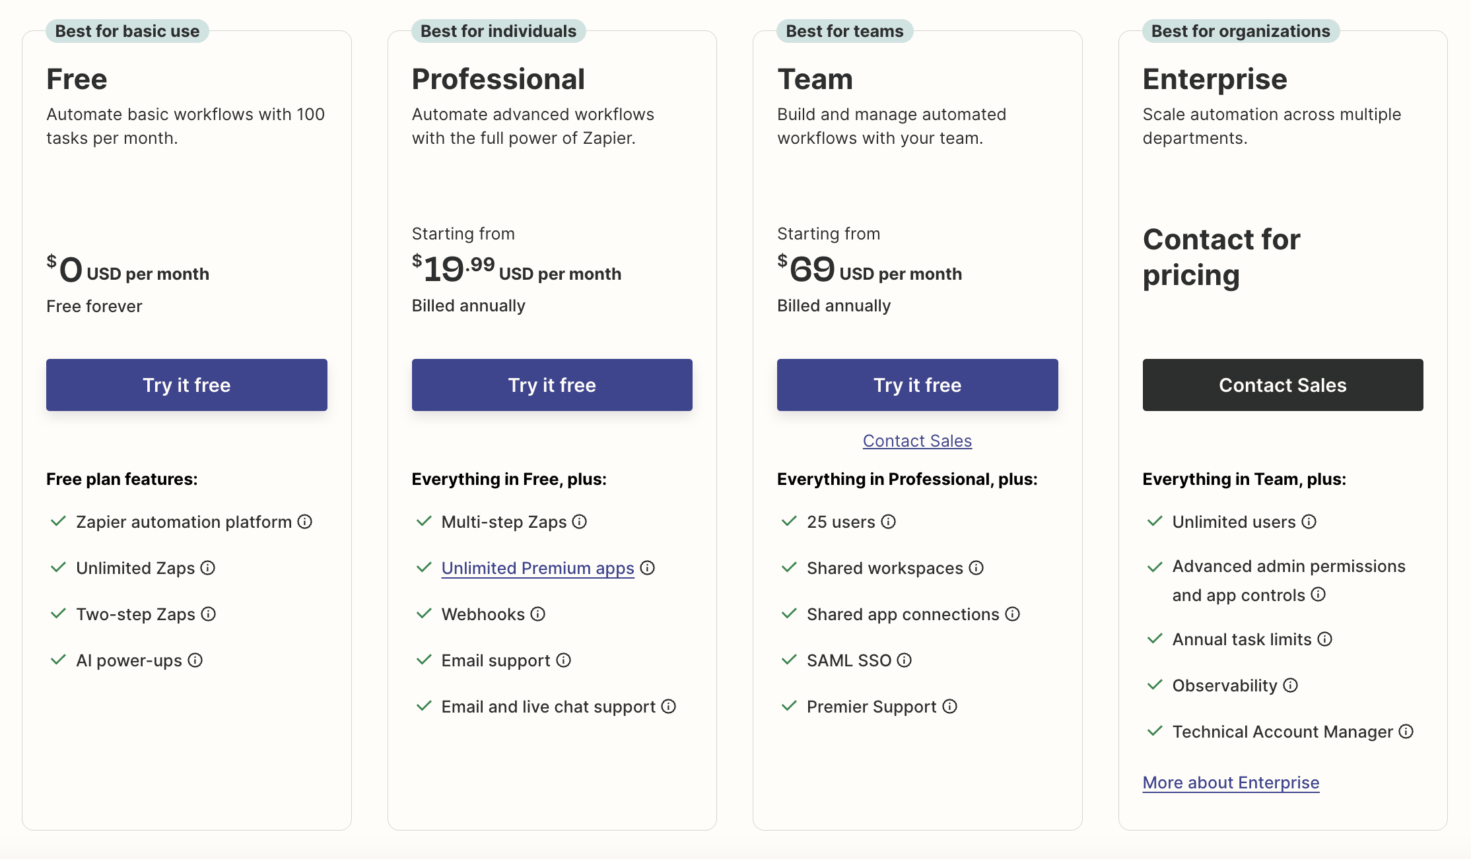Open Webhooks info tooltip icon

click(x=538, y=614)
